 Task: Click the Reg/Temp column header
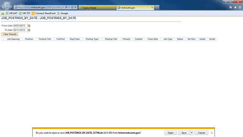tap(75, 39)
